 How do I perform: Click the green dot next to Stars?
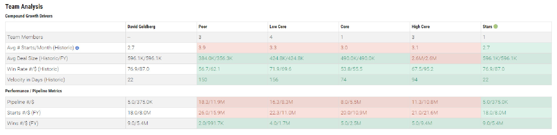496,26
